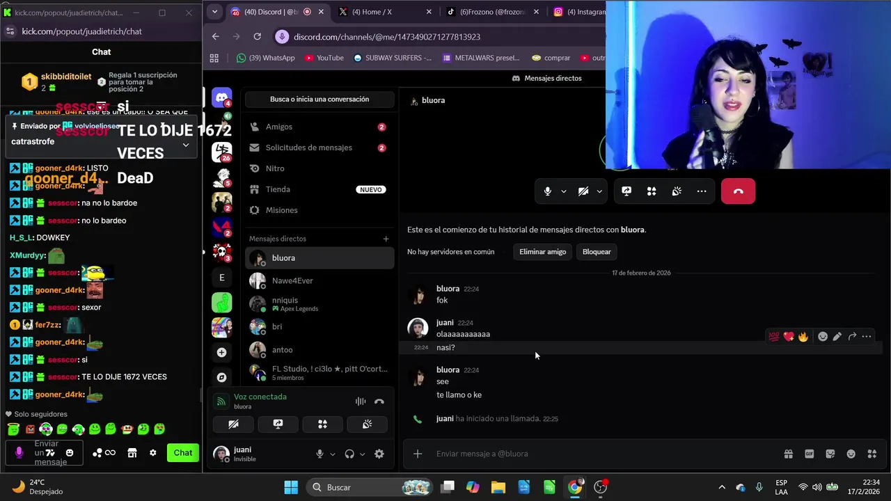Turn on camera in call controls
This screenshot has height=501, width=891.
(x=583, y=191)
